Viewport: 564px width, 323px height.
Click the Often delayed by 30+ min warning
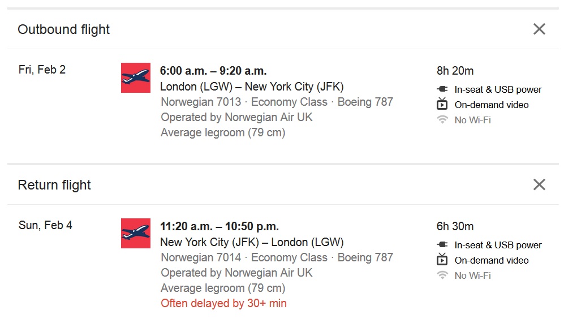(x=223, y=303)
